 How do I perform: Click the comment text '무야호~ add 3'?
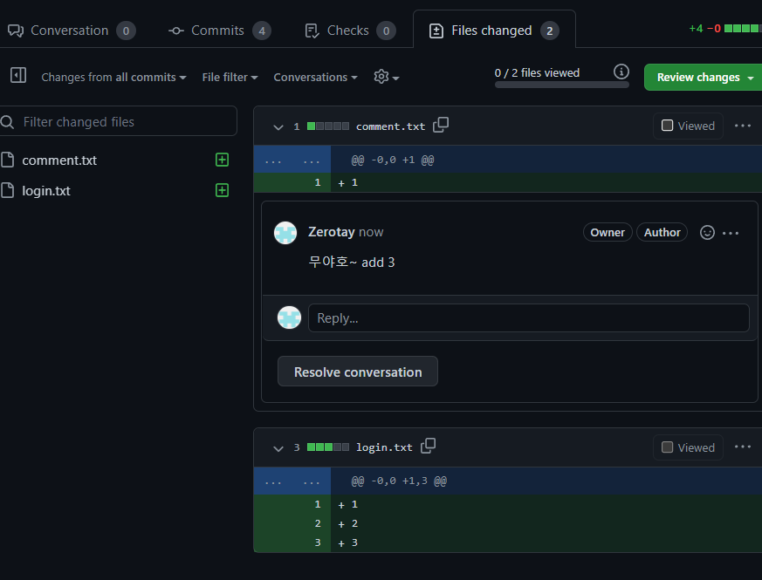tap(352, 263)
